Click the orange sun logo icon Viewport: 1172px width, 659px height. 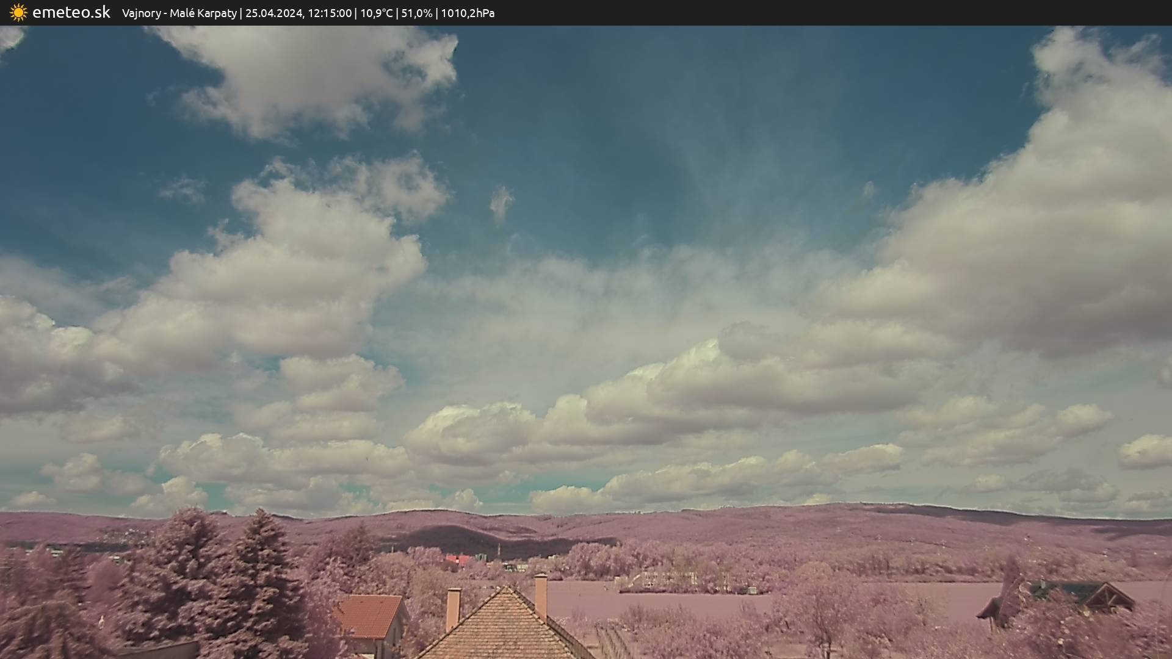pyautogui.click(x=18, y=12)
